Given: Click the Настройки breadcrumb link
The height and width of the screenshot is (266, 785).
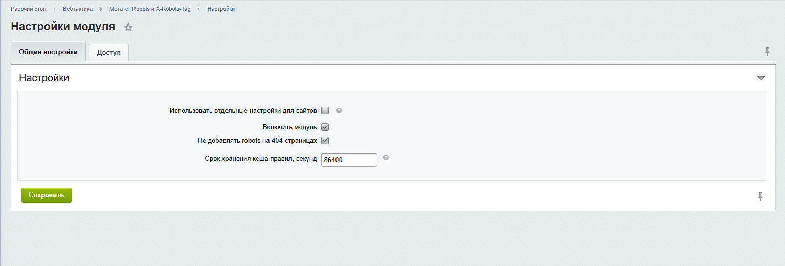Looking at the screenshot, I should (x=221, y=9).
